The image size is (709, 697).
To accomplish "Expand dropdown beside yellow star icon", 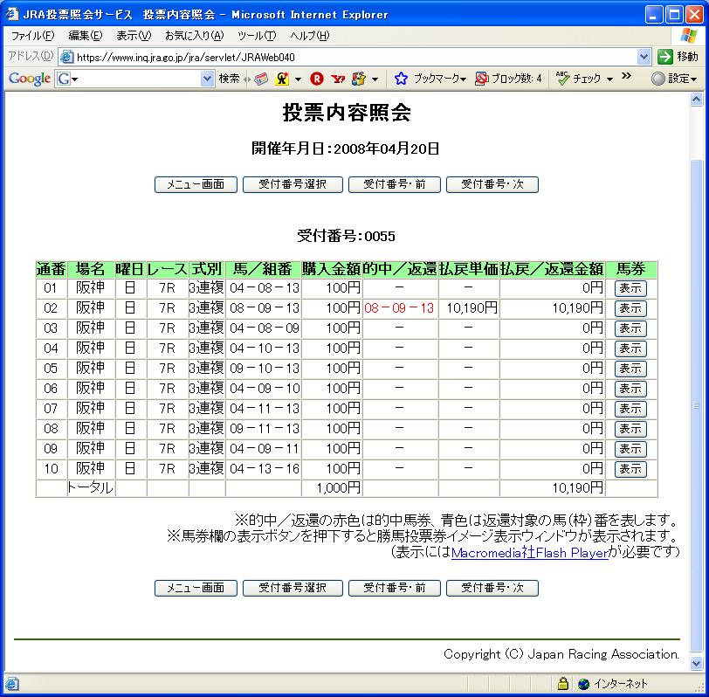I will (x=298, y=79).
